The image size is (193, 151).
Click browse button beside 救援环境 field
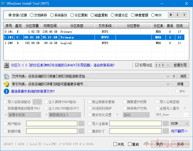pos(81,131)
